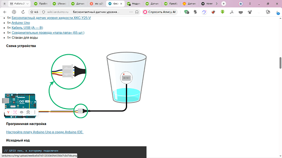Click the purple spinner extension icon

(x=204, y=12)
